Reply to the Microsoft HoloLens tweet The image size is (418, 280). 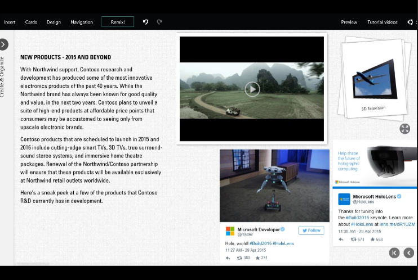click(x=341, y=240)
